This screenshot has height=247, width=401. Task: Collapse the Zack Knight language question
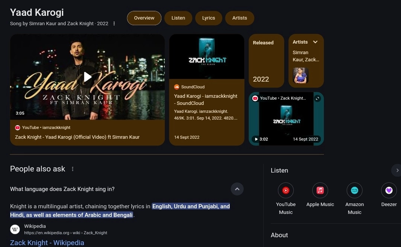pos(237,189)
